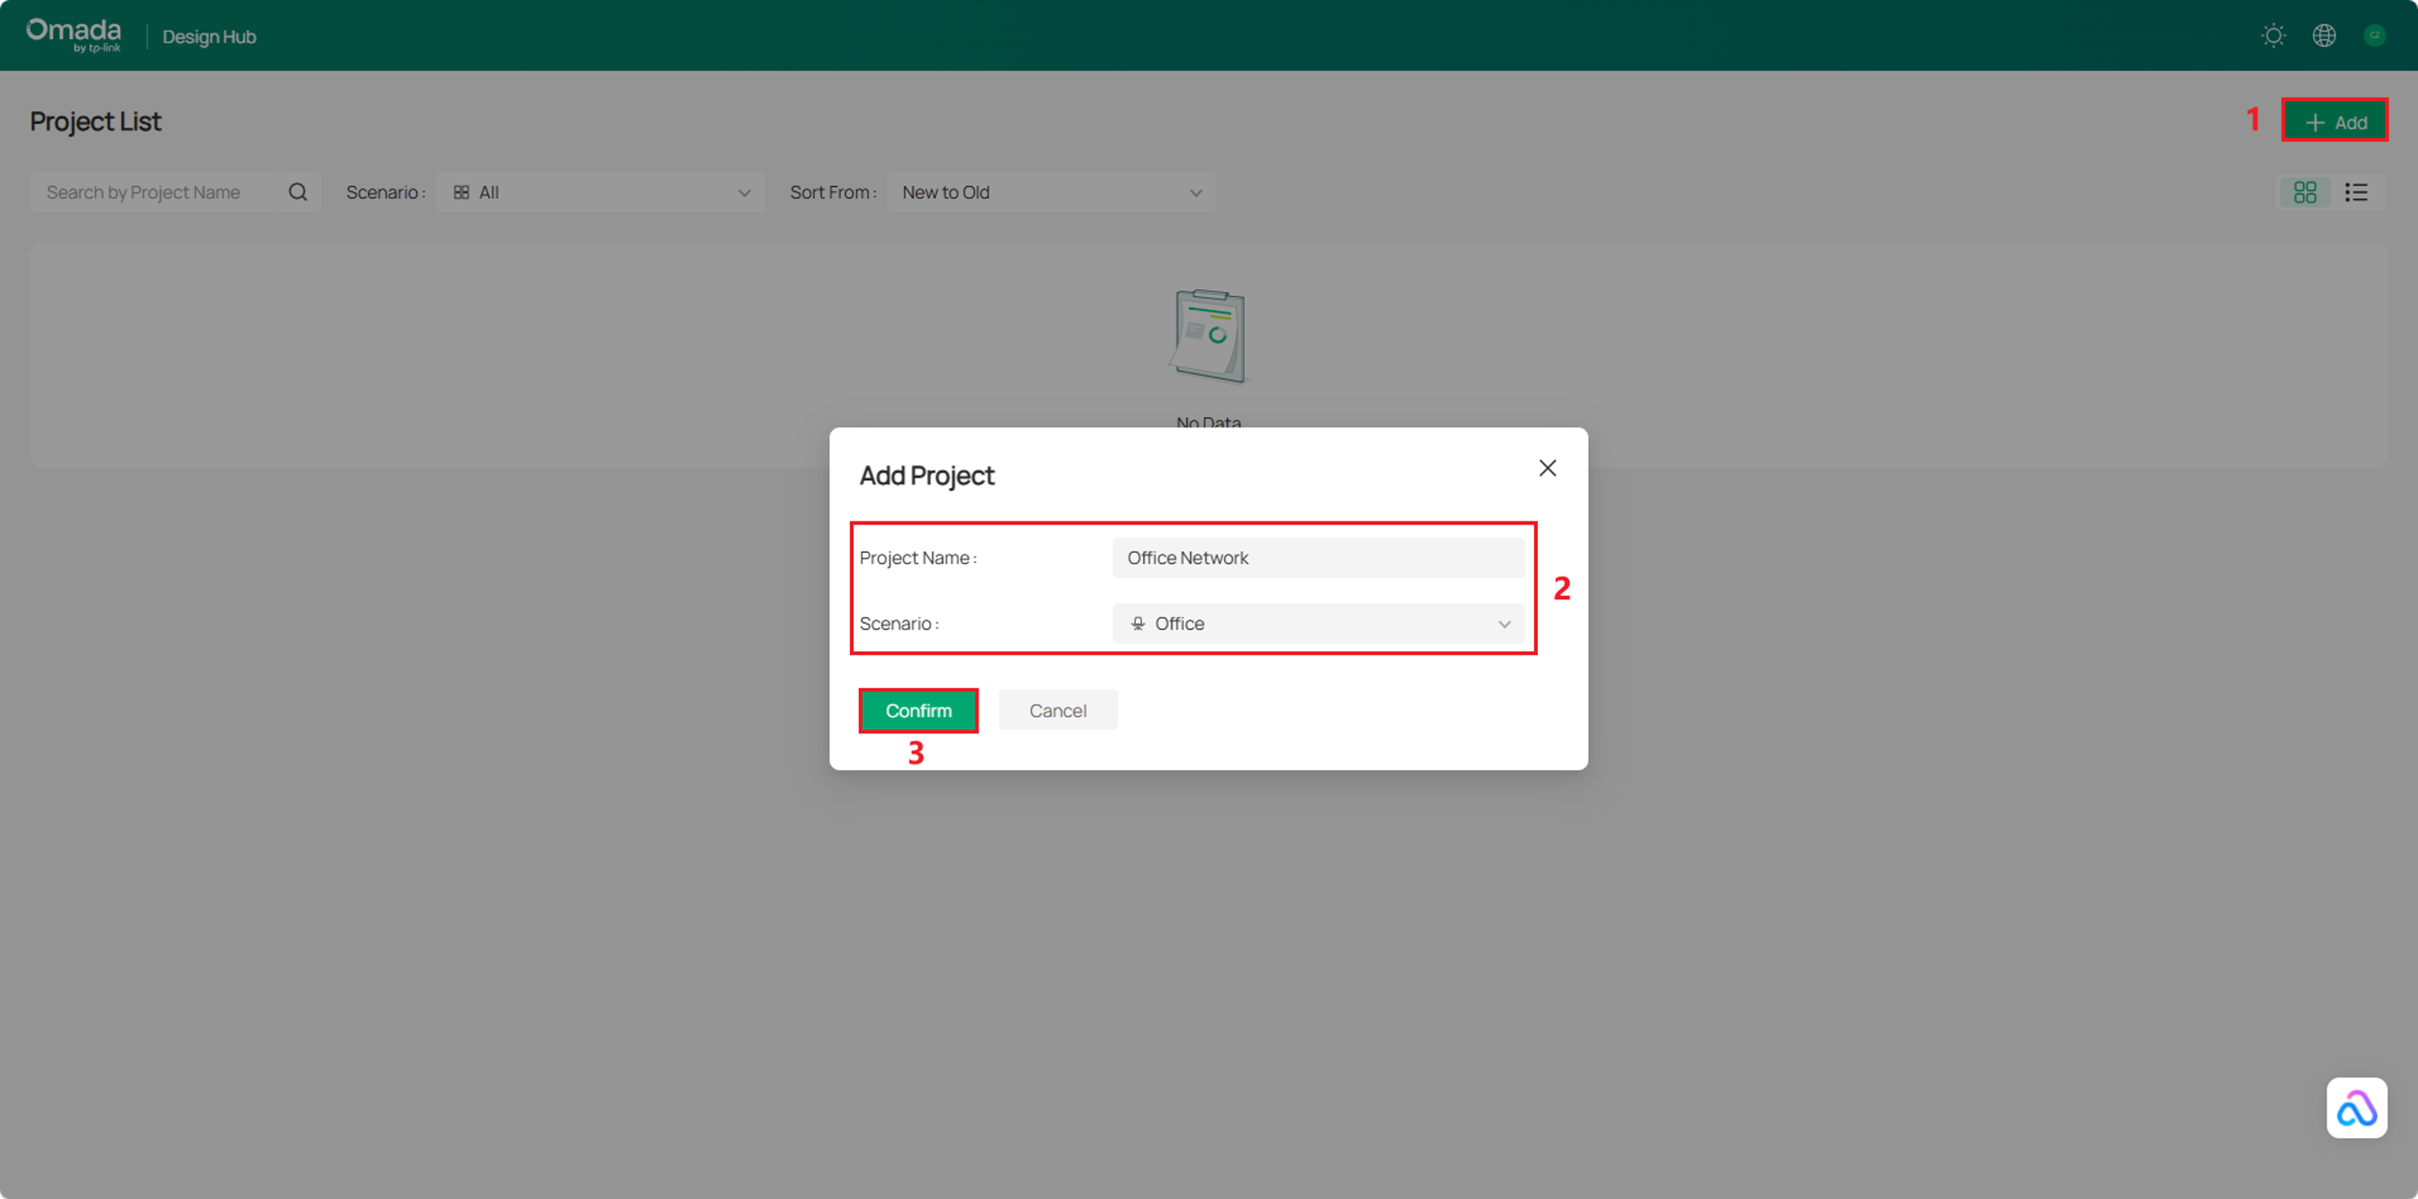Toggle the light/dark theme sun icon
Screen dimensions: 2418x1199
pos(2273,36)
